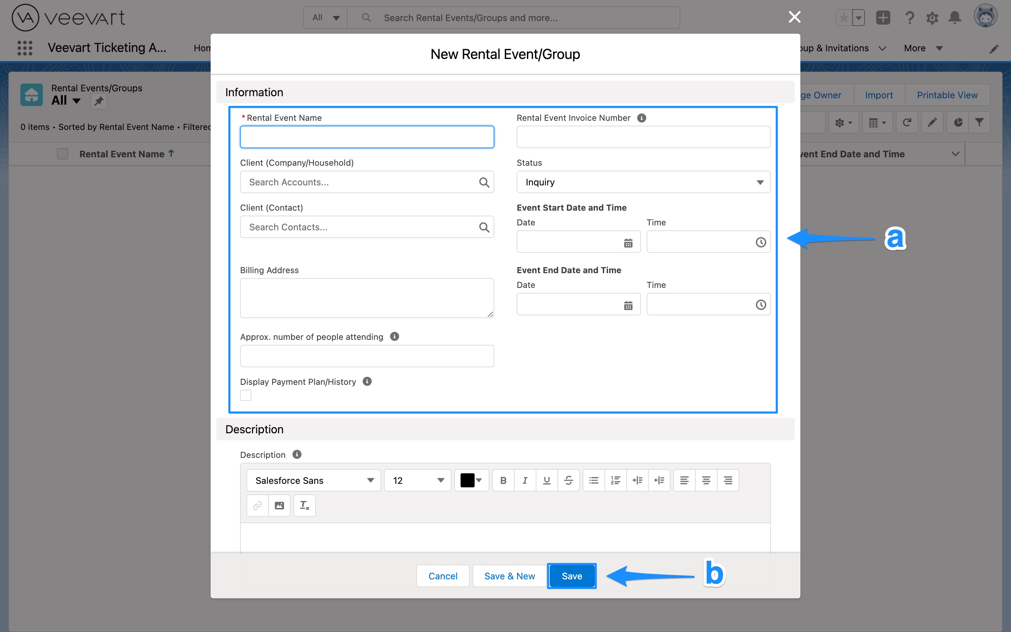This screenshot has width=1011, height=632.
Task: Pin the All list view
Action: 99,101
